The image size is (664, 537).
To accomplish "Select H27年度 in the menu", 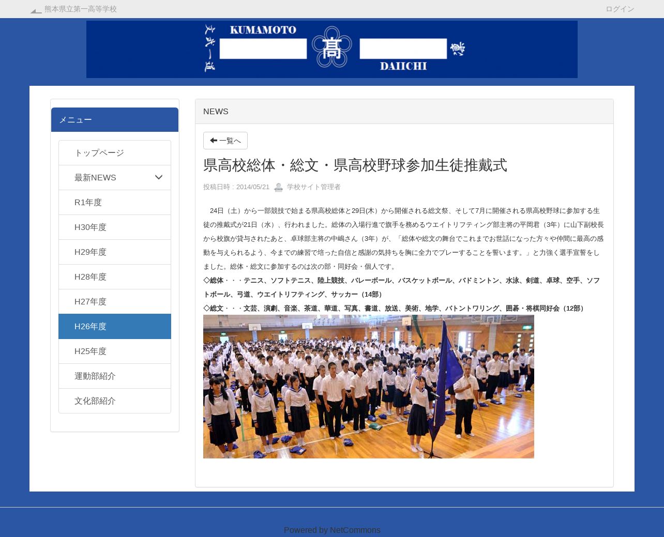I will click(x=115, y=302).
